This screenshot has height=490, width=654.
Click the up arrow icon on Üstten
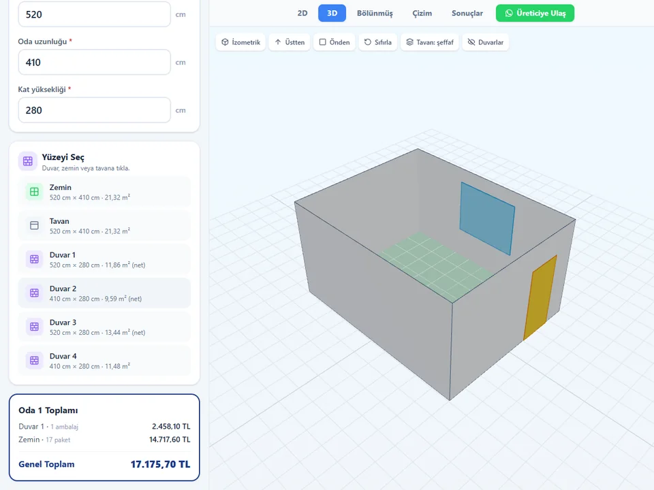pyautogui.click(x=278, y=42)
